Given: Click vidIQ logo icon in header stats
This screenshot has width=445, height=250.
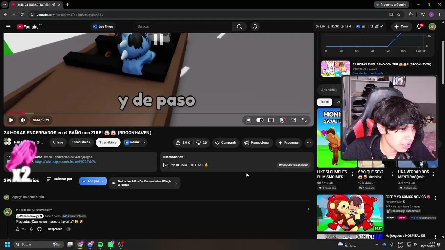Looking at the screenshot, I should coord(358,27).
